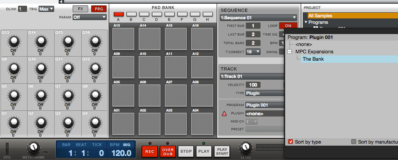
Task: Tap pad A13
Action: point(124,39)
